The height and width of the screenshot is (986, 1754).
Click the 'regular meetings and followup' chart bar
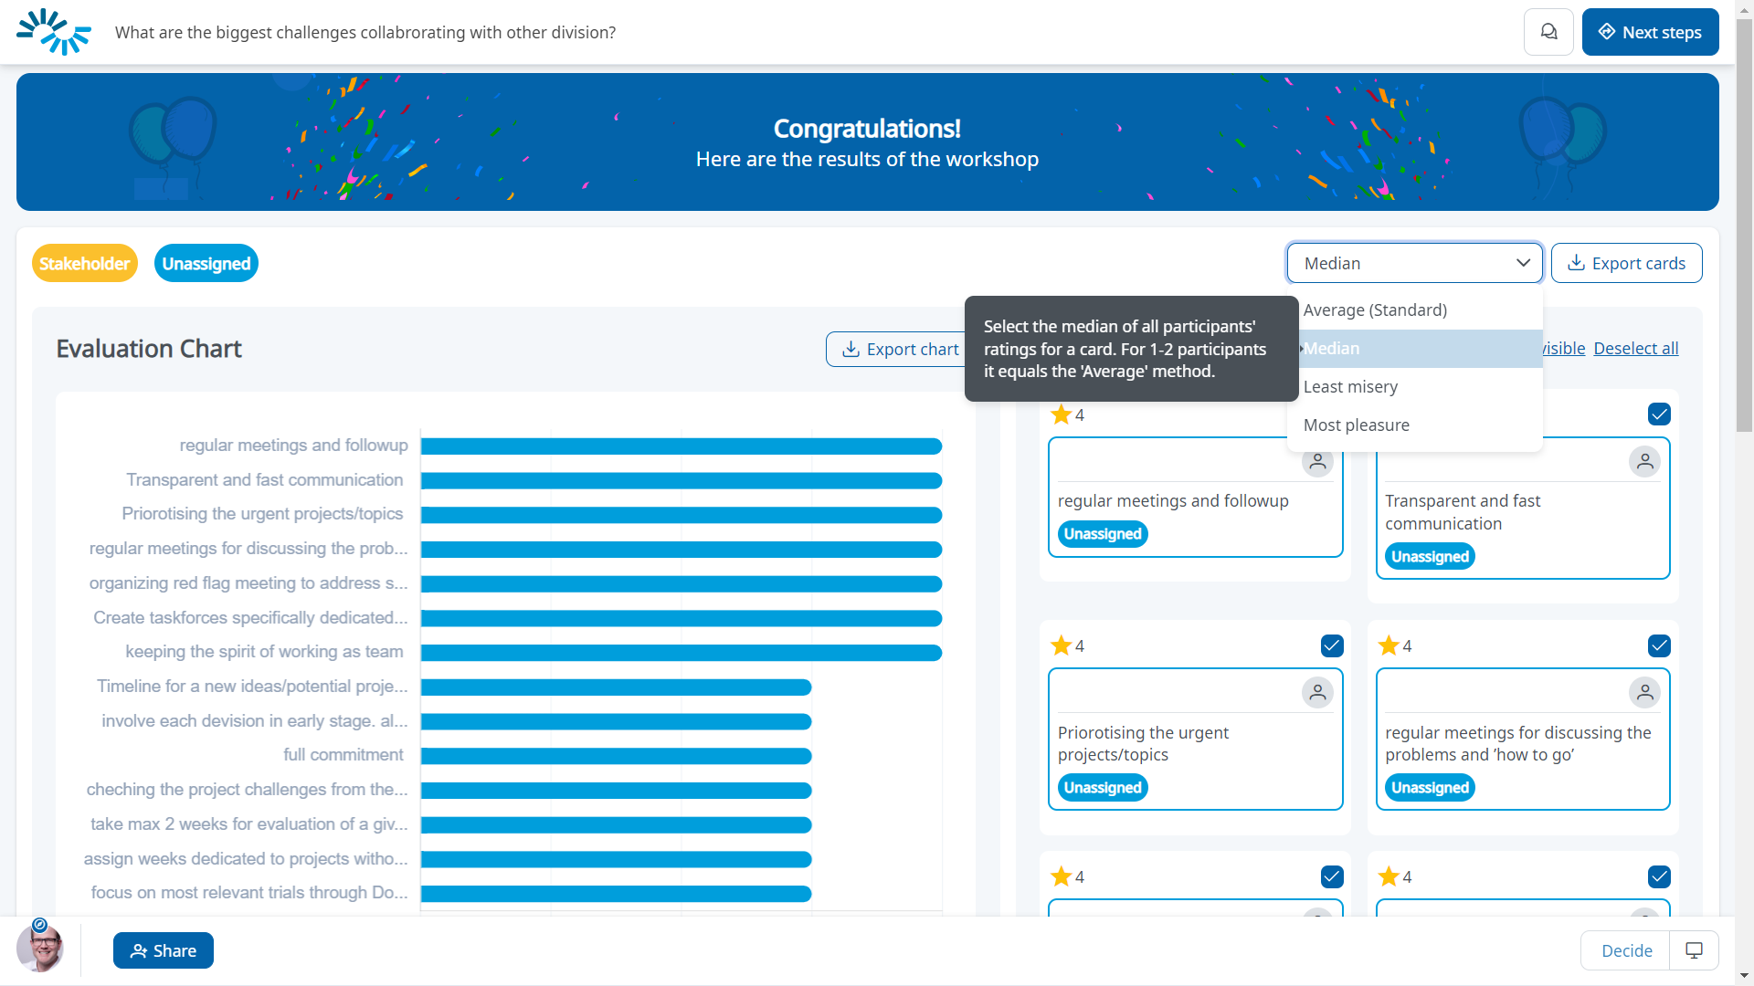pyautogui.click(x=681, y=446)
